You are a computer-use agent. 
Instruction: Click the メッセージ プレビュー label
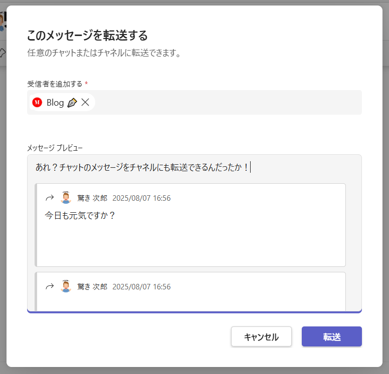55,148
